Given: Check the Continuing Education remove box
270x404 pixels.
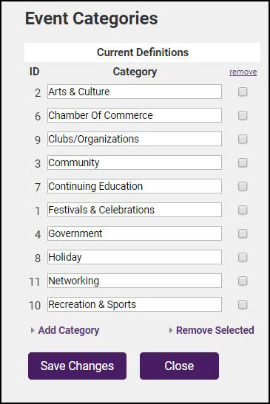Looking at the screenshot, I should pos(243,186).
